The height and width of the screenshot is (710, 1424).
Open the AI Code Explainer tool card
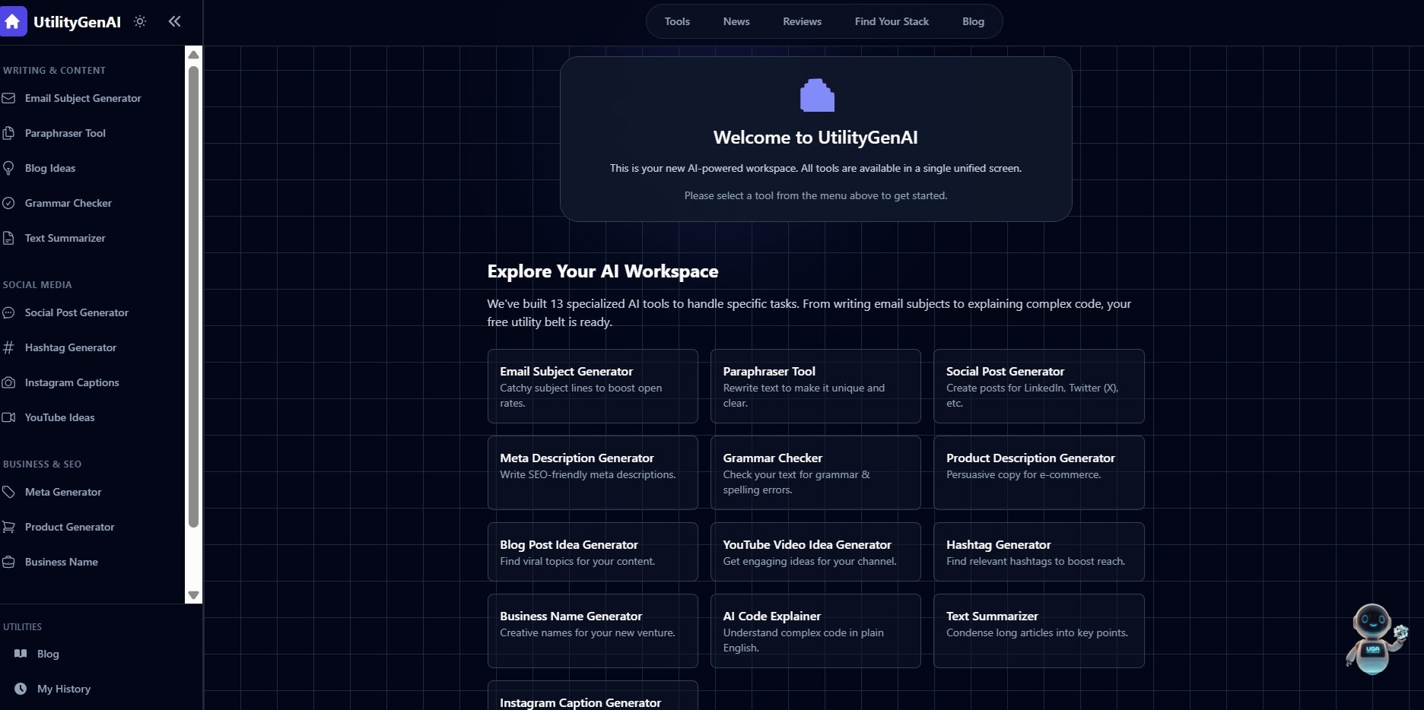point(815,630)
